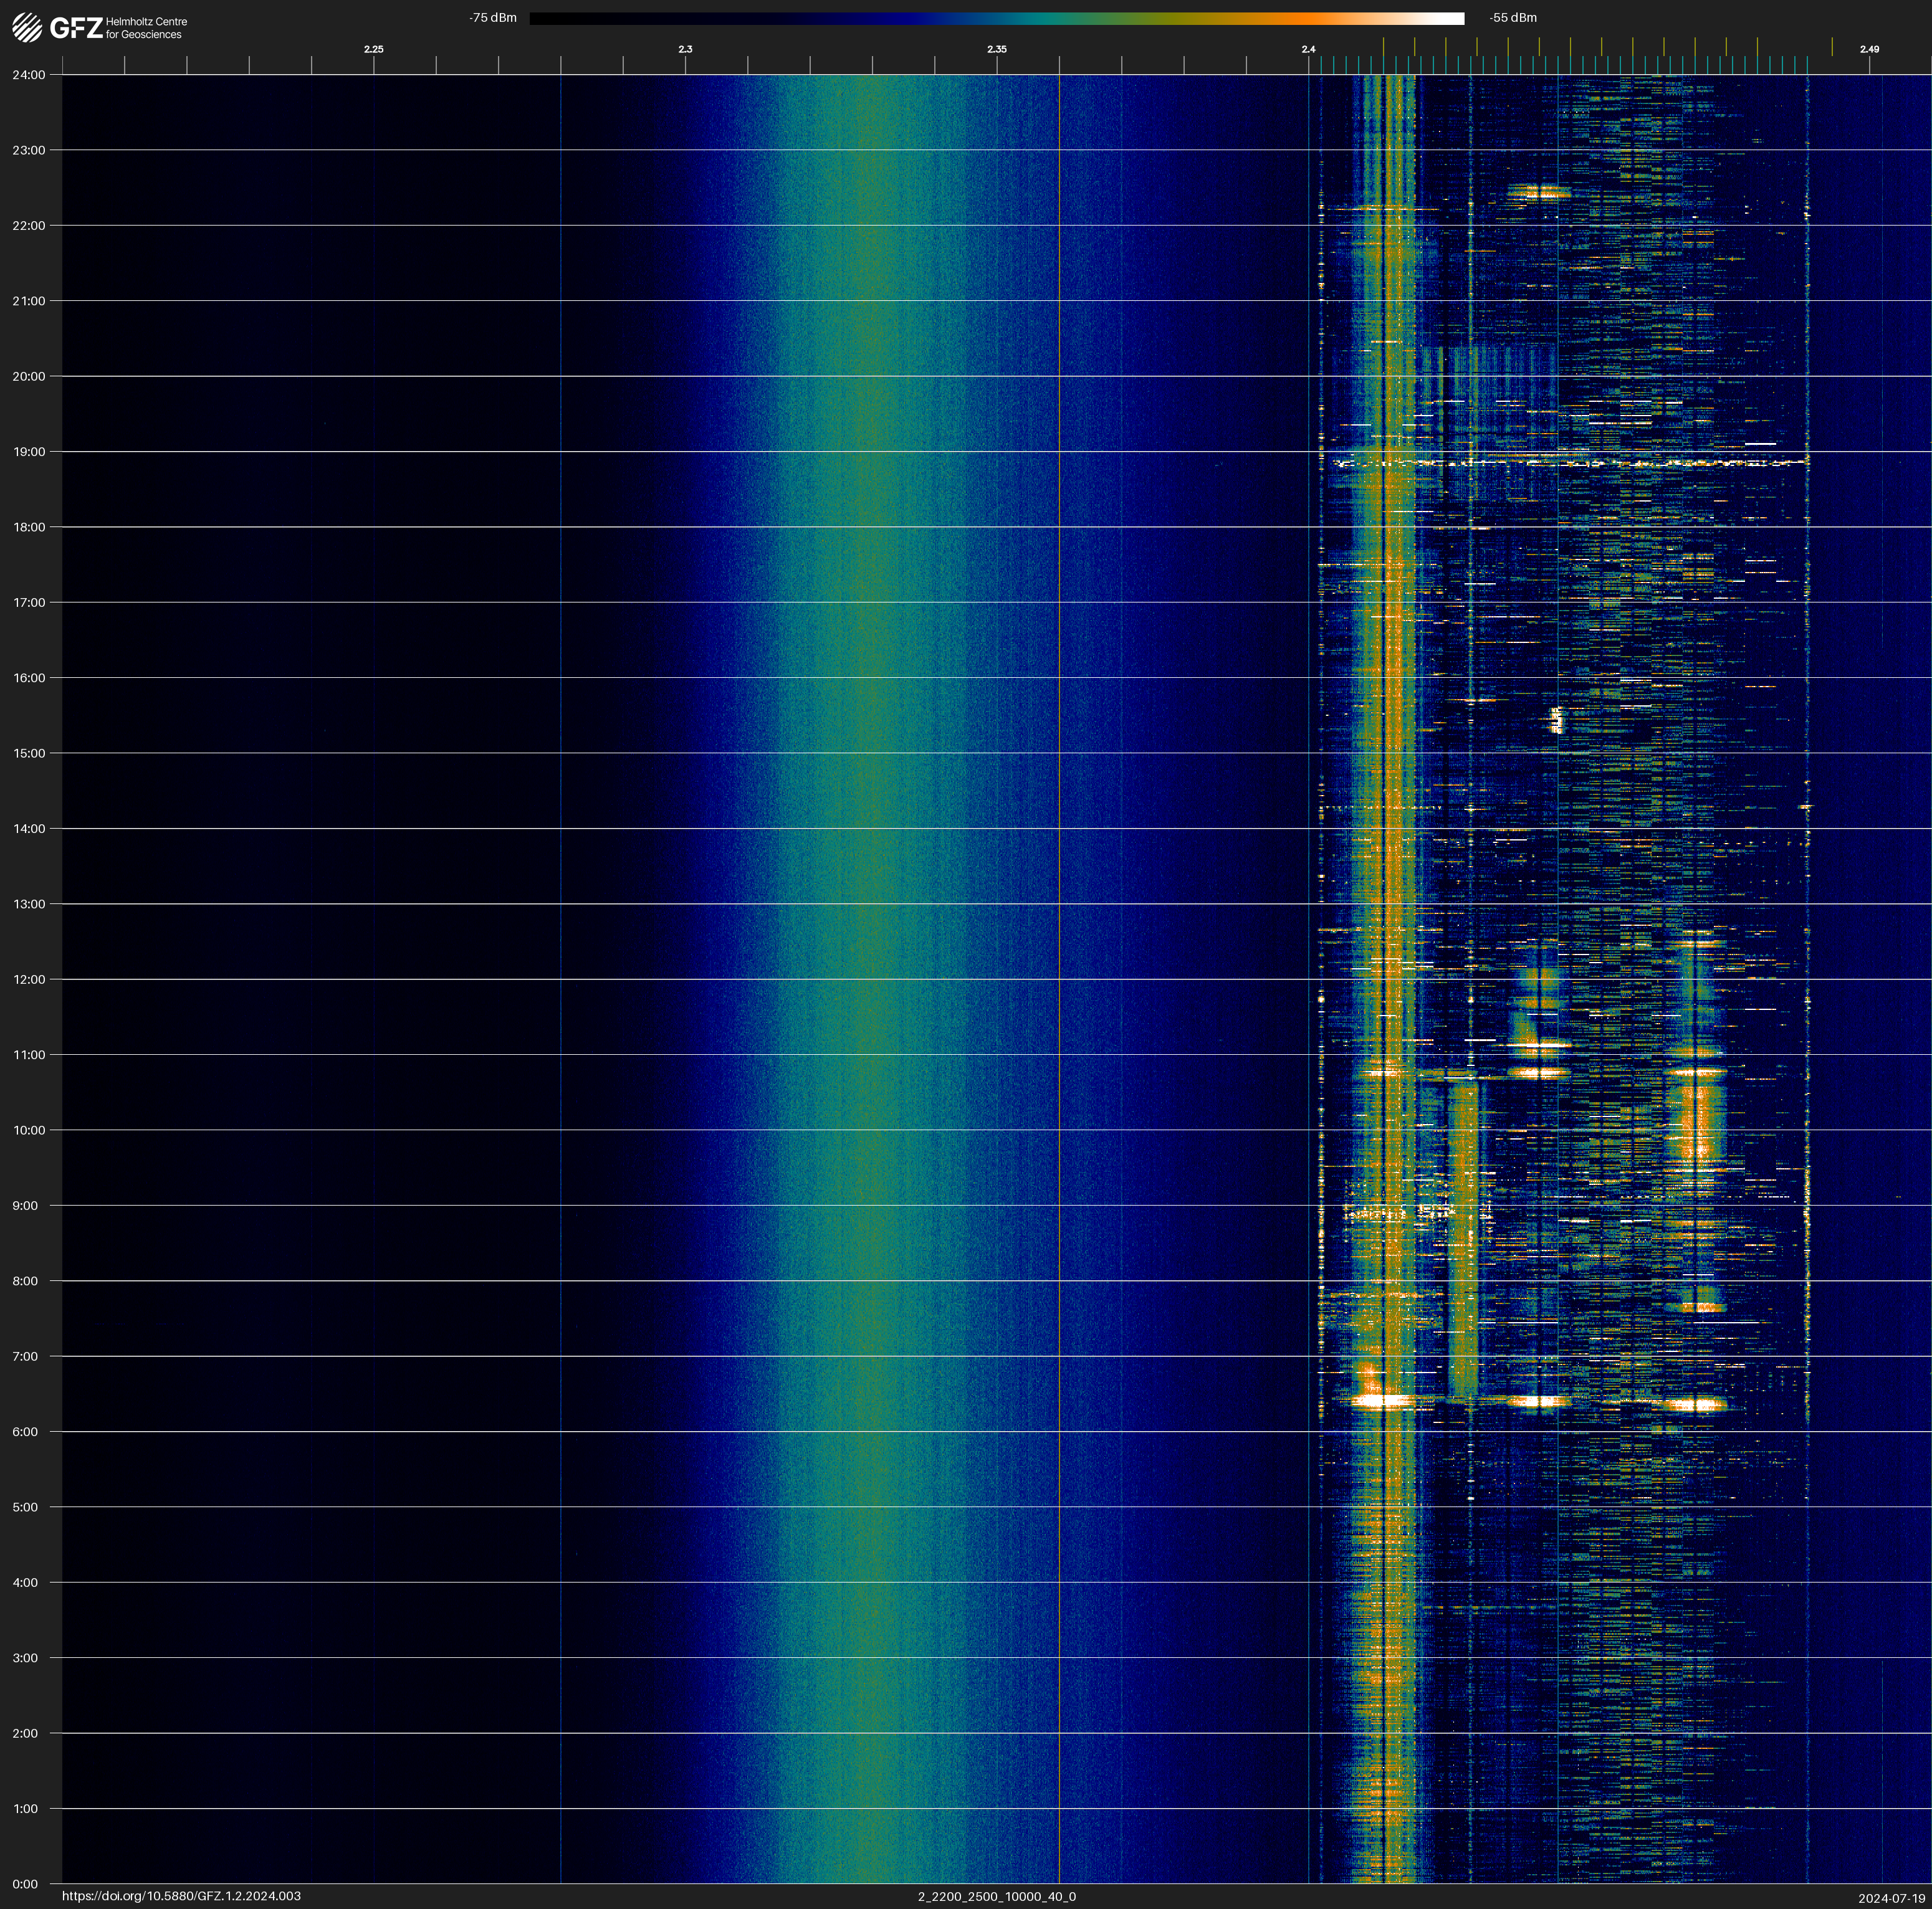Click the 12:00 time axis label

coord(29,979)
